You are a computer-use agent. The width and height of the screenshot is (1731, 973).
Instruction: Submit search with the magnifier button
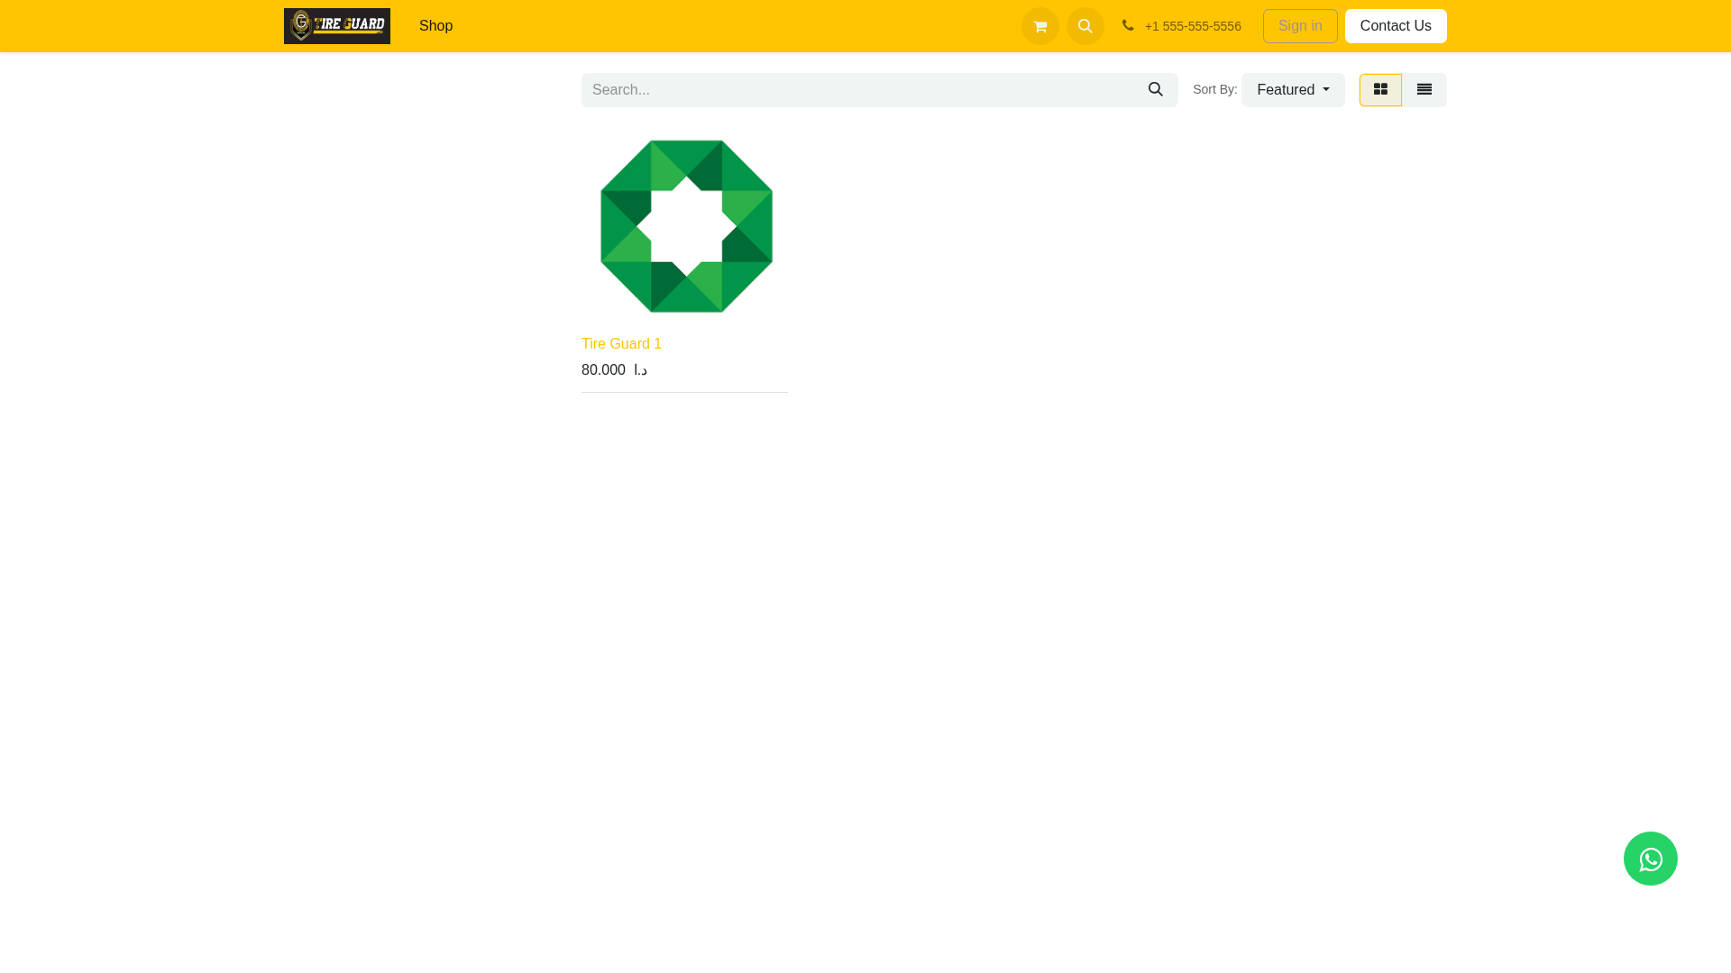1155,90
